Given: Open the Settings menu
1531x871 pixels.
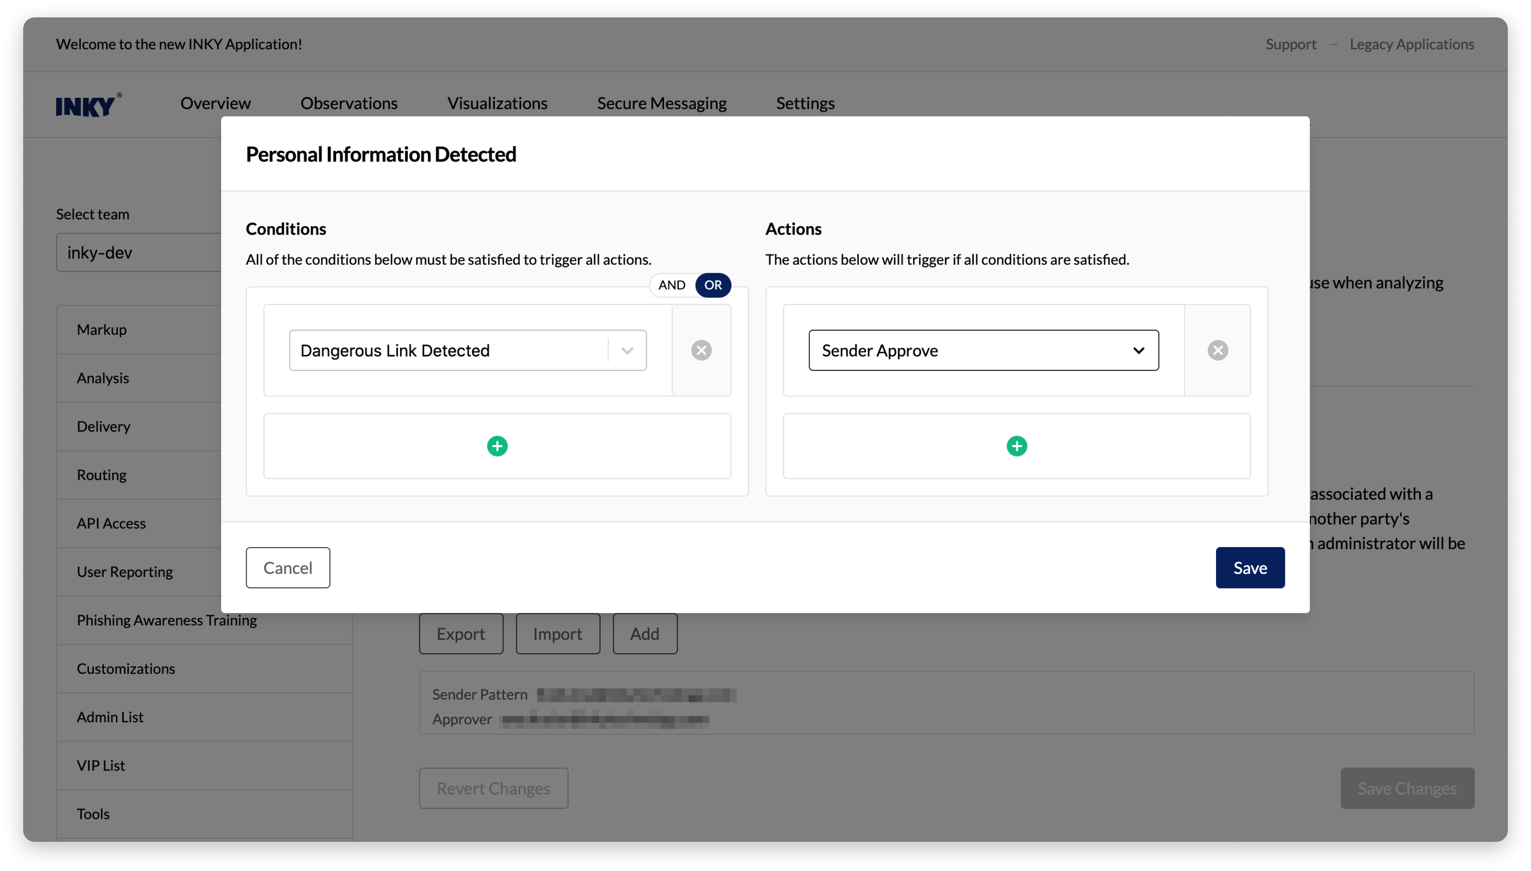Looking at the screenshot, I should (x=805, y=103).
